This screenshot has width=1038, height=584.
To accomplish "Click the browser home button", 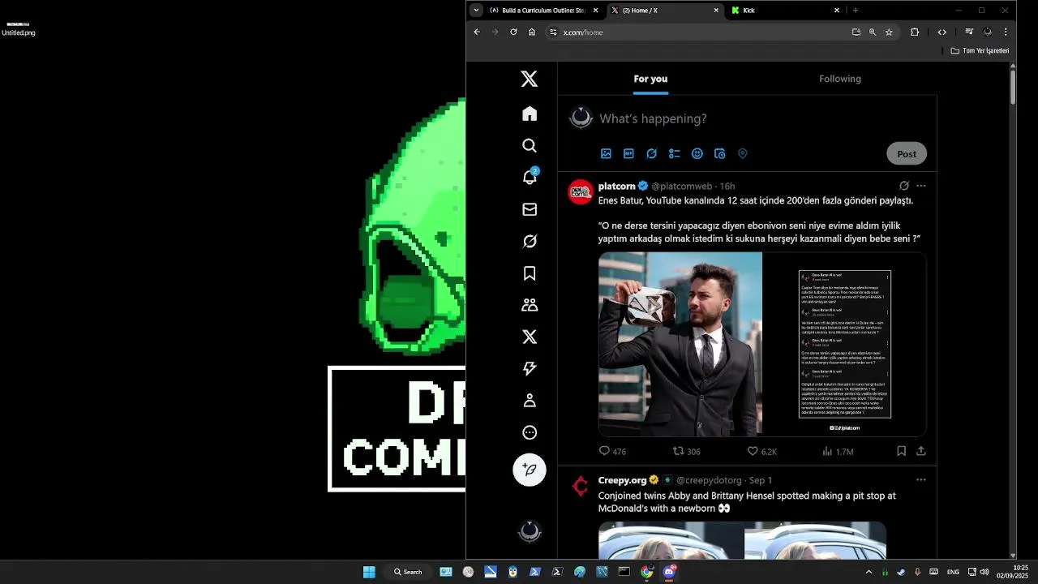I will pyautogui.click(x=532, y=32).
